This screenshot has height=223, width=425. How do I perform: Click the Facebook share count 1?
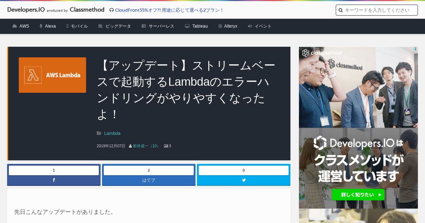tap(54, 170)
